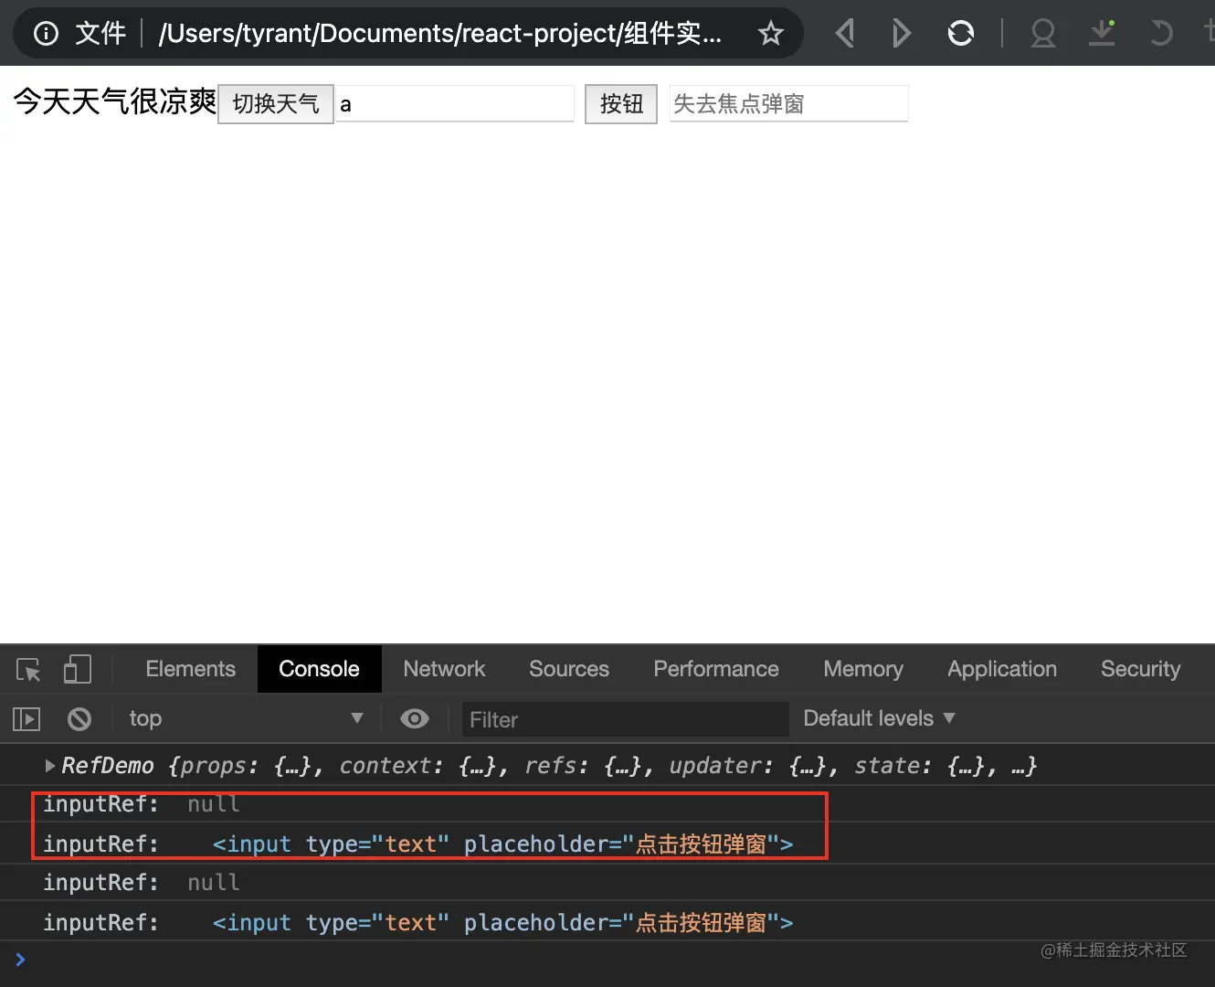Click the 按钮 button

tap(621, 104)
